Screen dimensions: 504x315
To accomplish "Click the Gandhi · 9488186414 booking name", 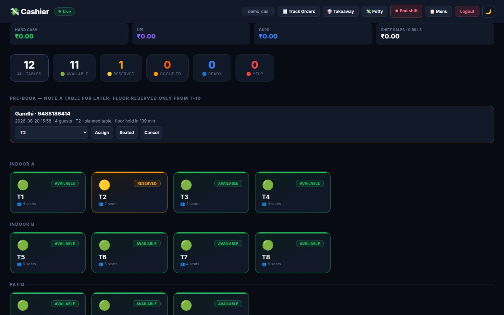I will pos(43,114).
